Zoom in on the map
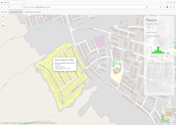The width and height of the screenshot is (176, 125). 3,17
